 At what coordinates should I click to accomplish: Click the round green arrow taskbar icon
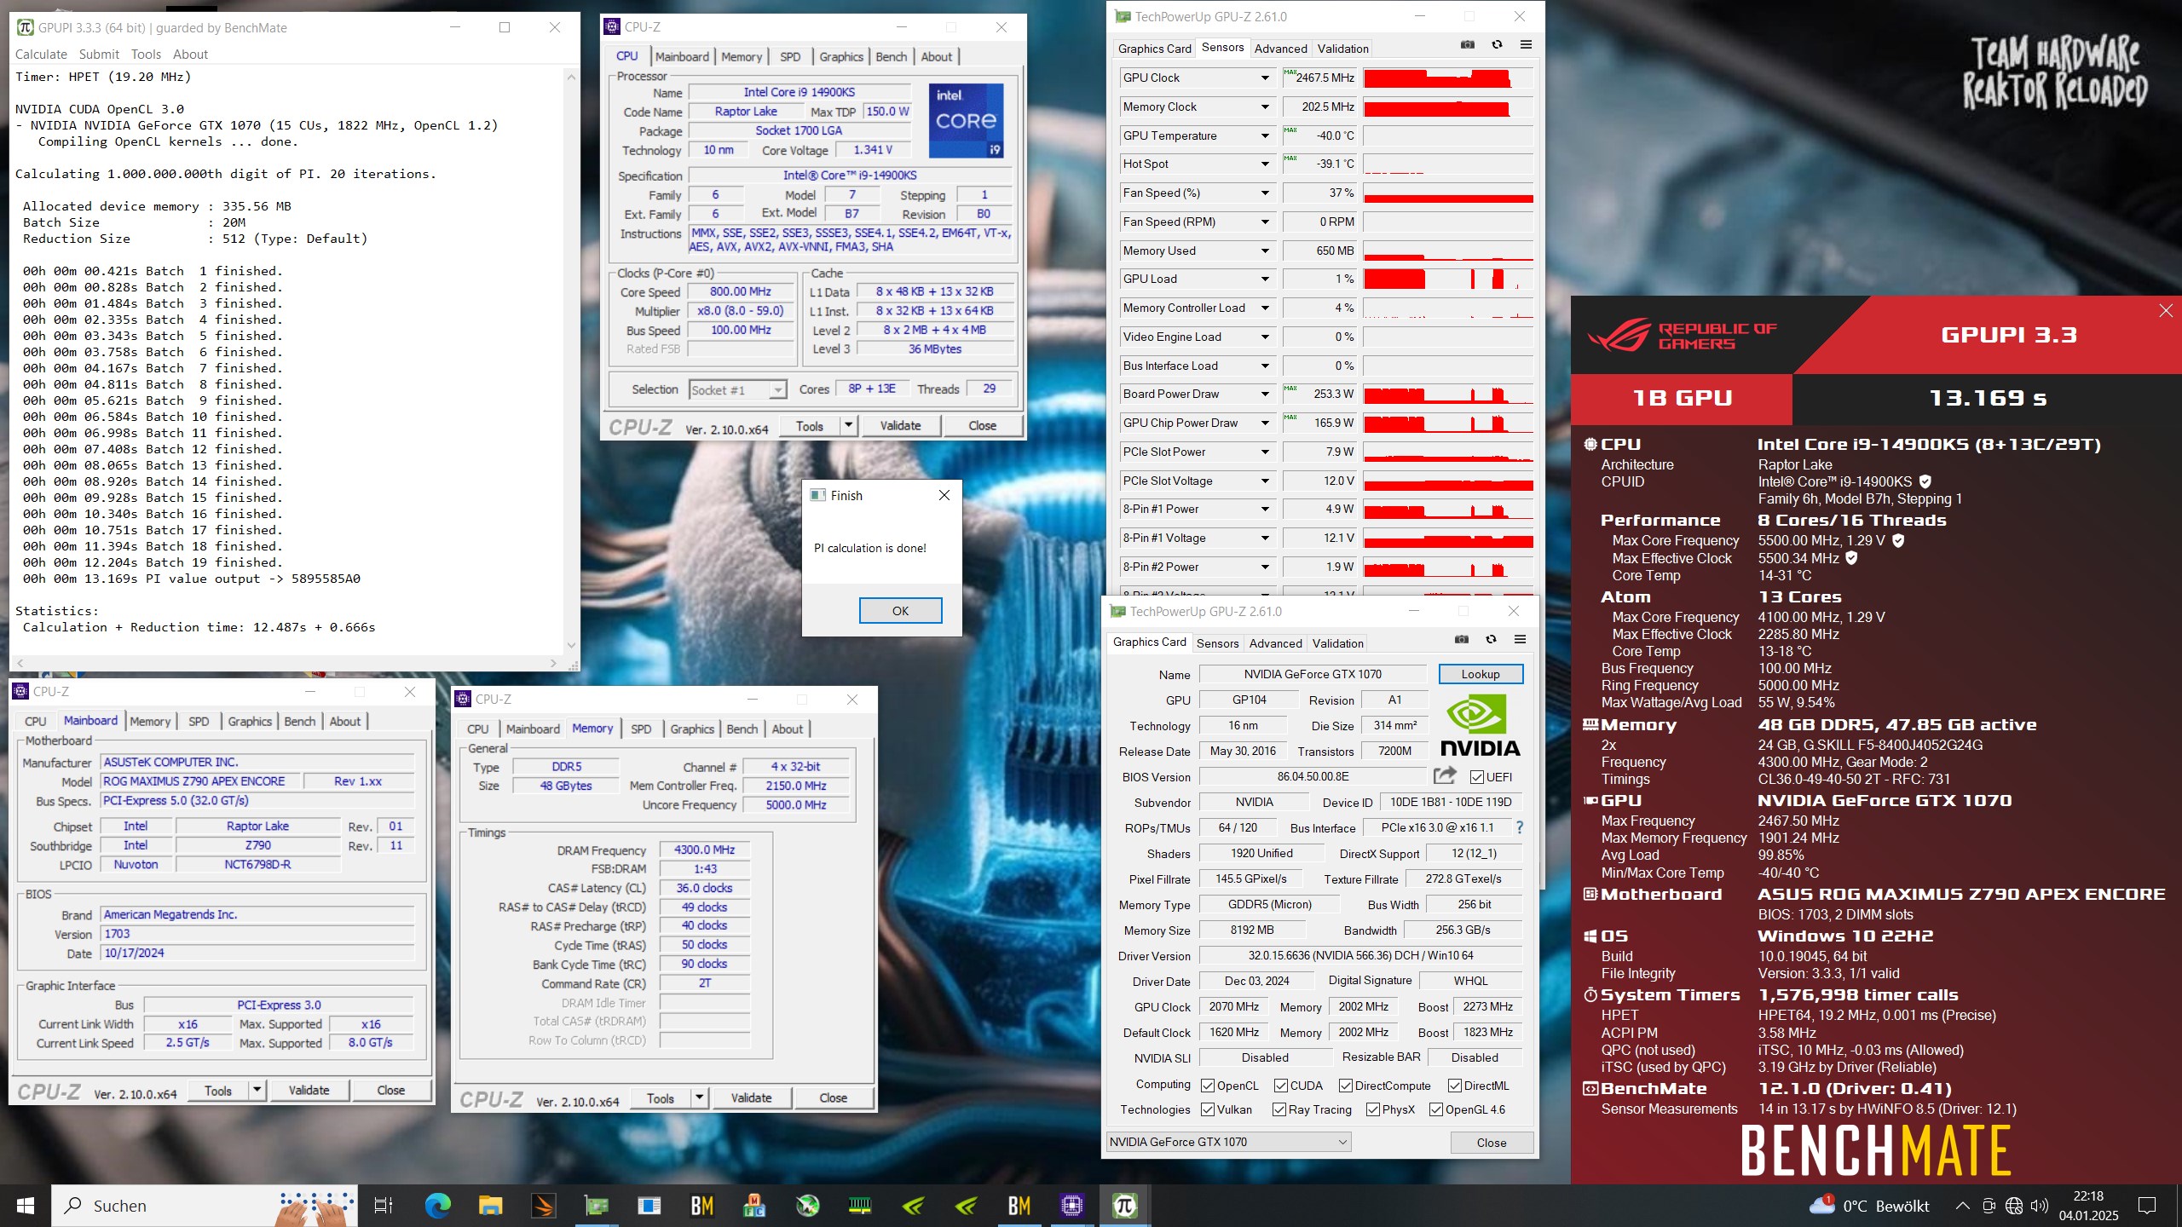807,1206
